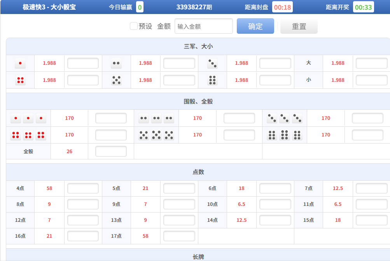Click the single one-dot dice icon
This screenshot has height=261, width=390.
(20, 63)
